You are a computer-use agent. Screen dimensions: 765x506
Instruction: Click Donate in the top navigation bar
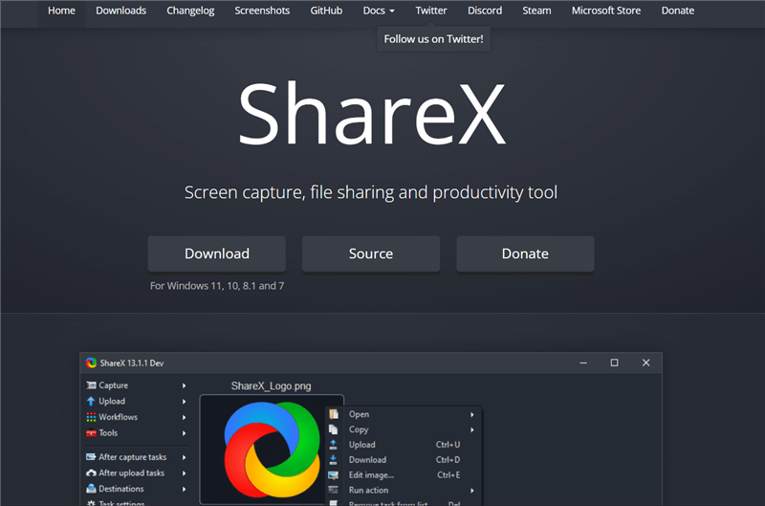coord(678,11)
